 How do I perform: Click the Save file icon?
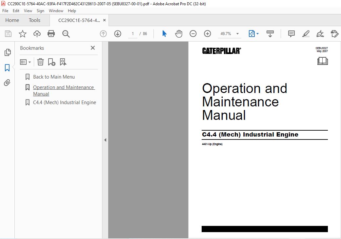coord(8,34)
